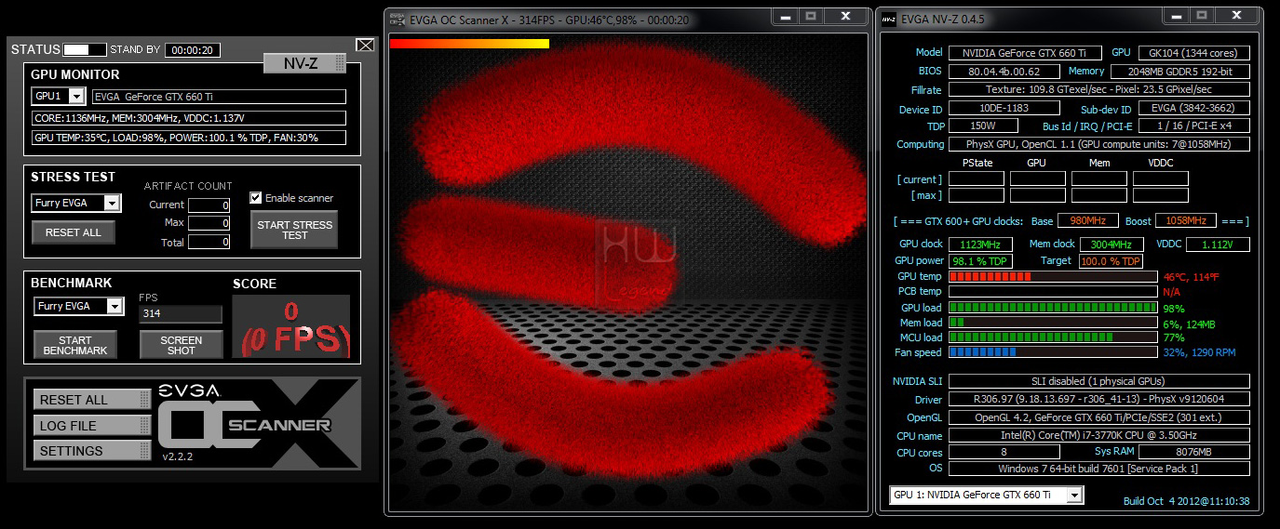
Task: Click the GK104 (1344 cores) GPU field
Action: click(1194, 53)
